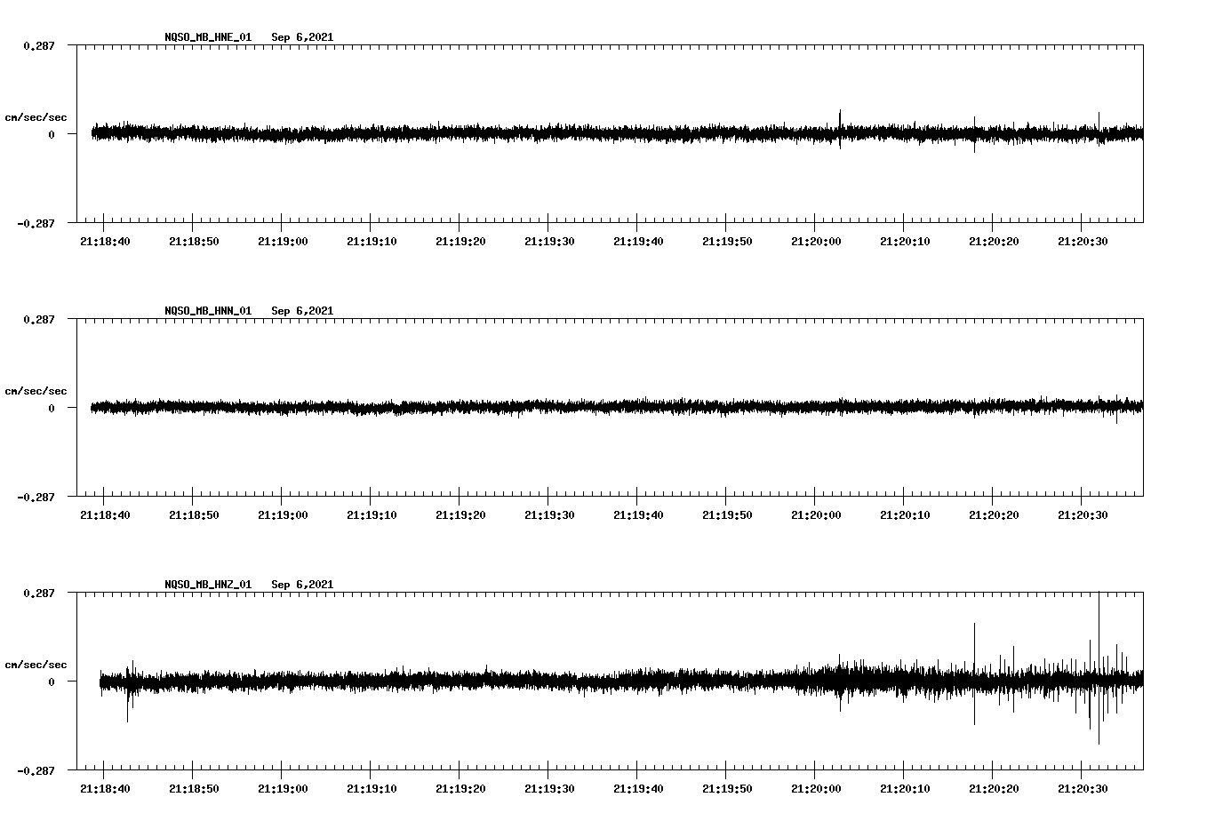Click the 21:19:10 time label under HNN plot

click(x=372, y=514)
